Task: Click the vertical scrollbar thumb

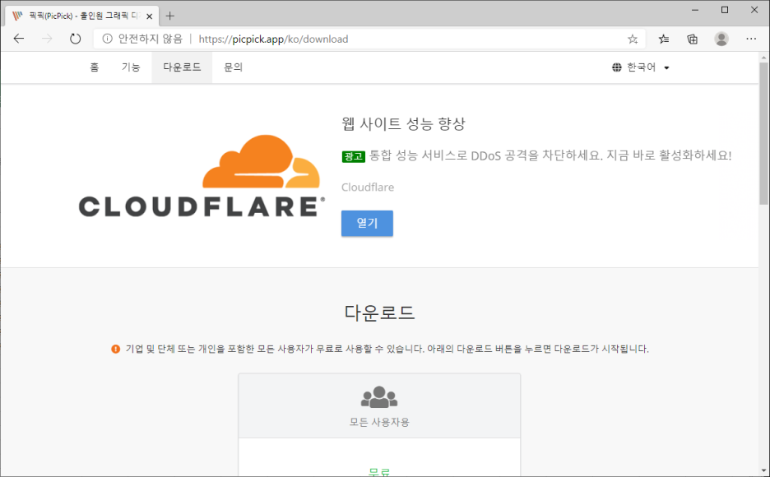Action: pyautogui.click(x=763, y=133)
